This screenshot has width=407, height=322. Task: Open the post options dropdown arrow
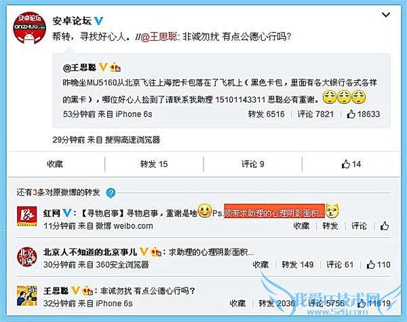tap(386, 15)
